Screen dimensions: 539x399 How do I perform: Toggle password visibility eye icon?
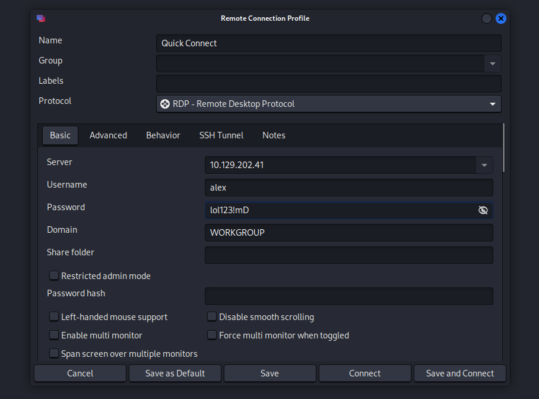click(x=483, y=210)
